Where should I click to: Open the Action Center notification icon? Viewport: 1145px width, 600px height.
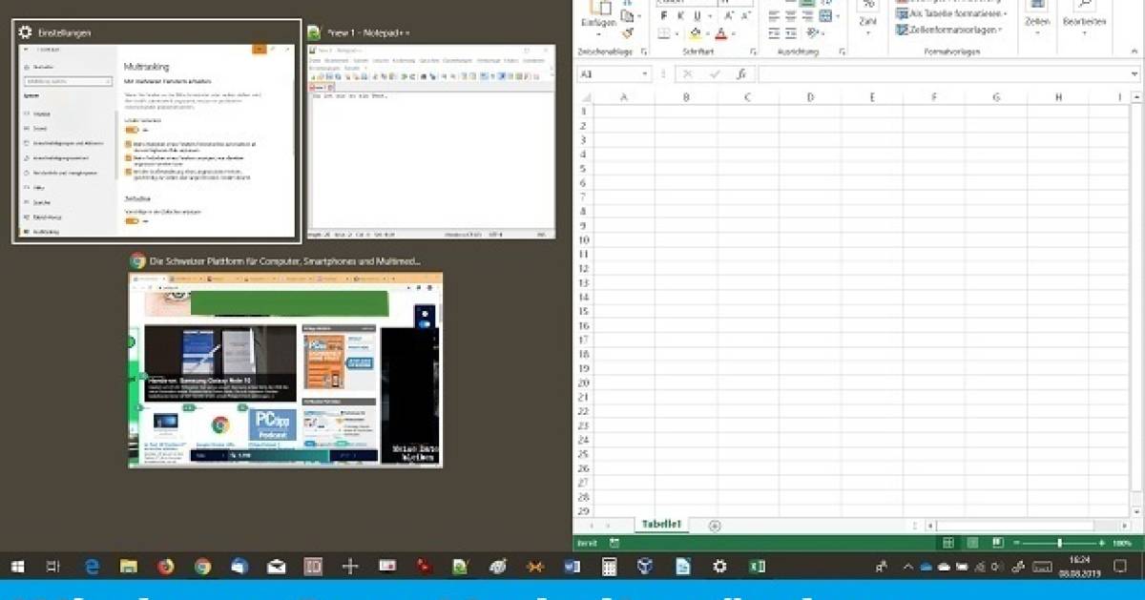tap(1119, 567)
